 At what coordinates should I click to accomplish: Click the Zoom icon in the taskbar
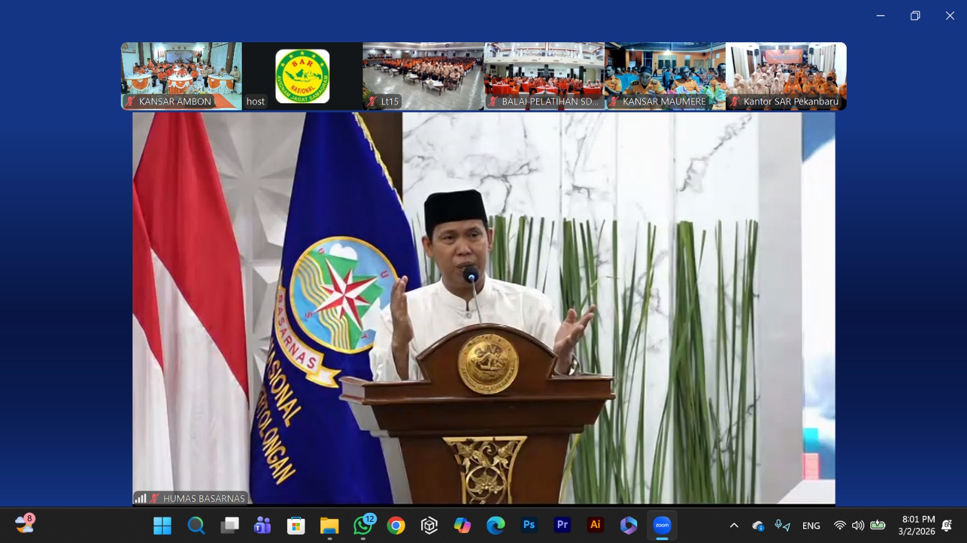coord(662,525)
